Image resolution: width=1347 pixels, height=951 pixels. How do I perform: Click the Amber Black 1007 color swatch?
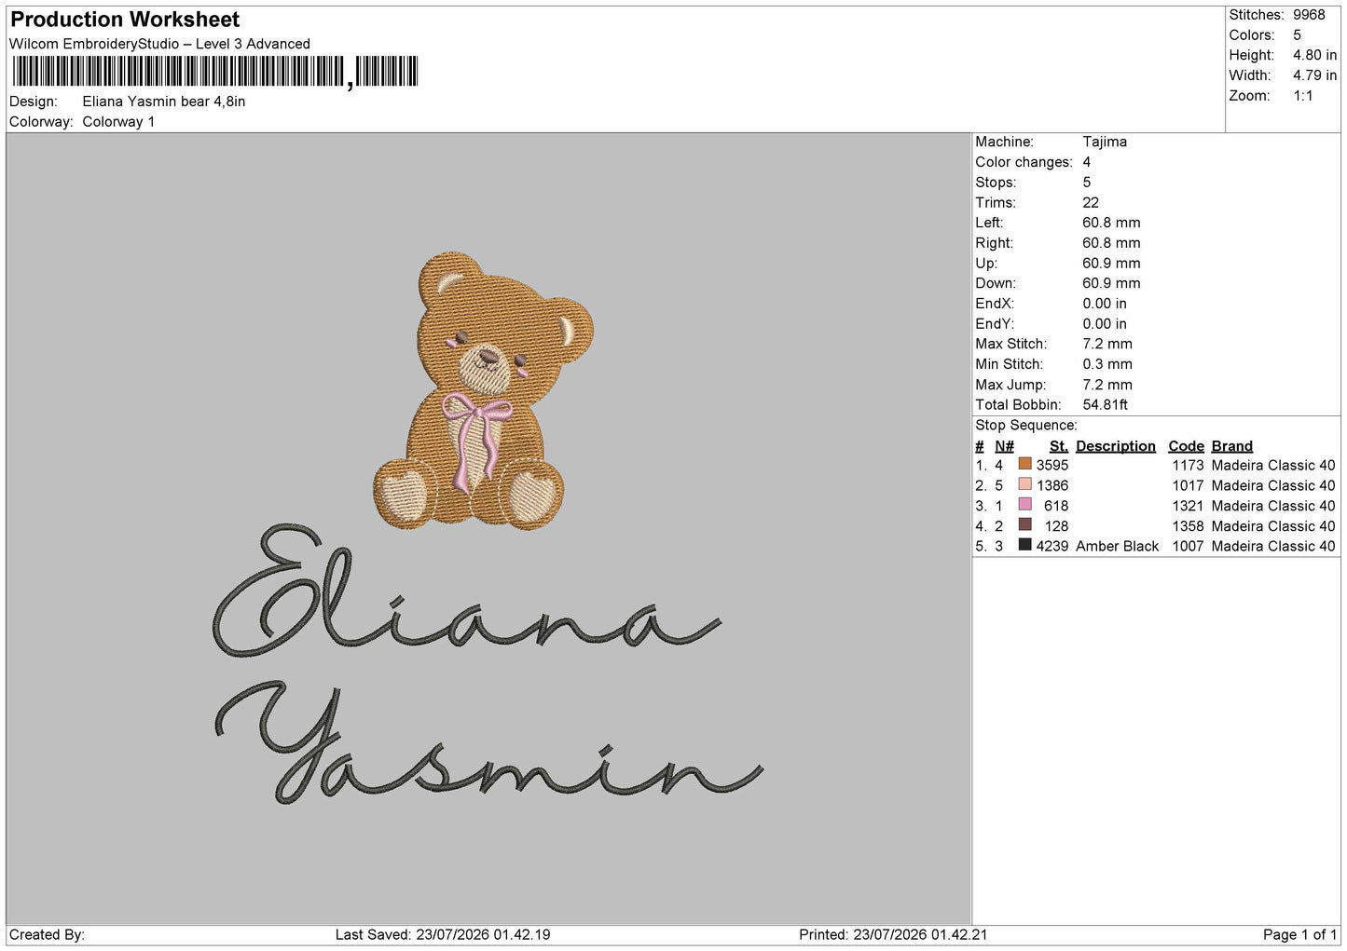tap(1025, 545)
